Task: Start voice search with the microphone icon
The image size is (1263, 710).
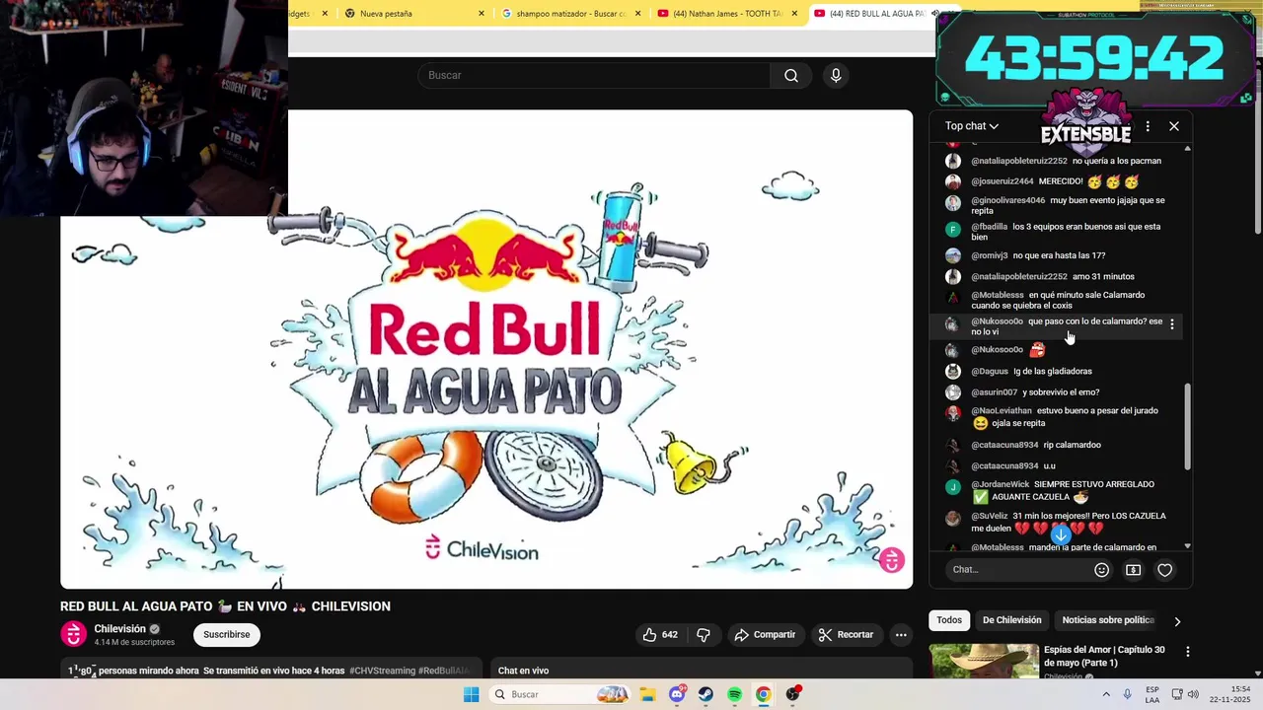Action: coord(836,76)
